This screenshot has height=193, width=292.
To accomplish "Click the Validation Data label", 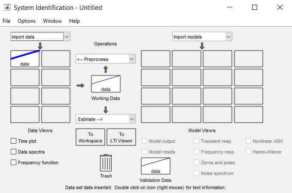I will click(155, 180).
